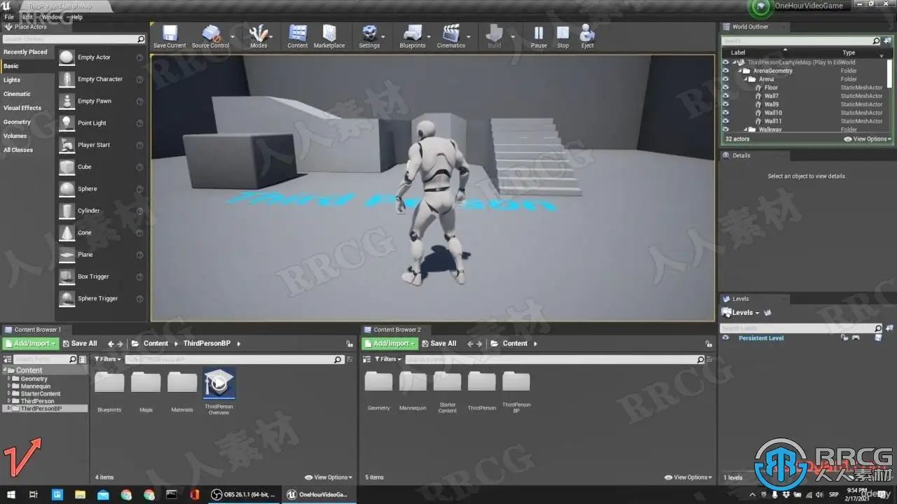Open View Options in Content Browser 2
897x504 pixels.
click(x=689, y=477)
